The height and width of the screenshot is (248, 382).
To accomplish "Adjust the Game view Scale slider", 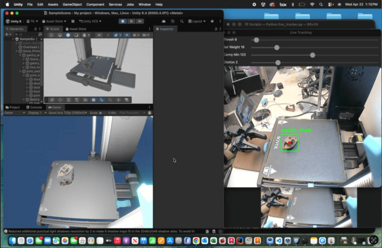I will (103, 113).
